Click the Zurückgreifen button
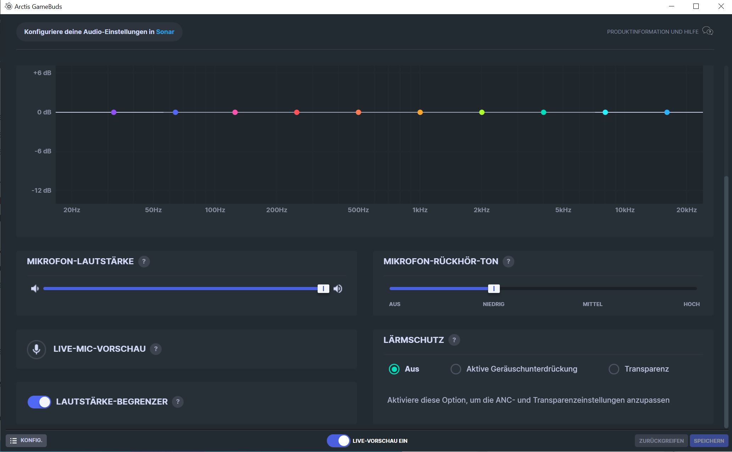The height and width of the screenshot is (452, 732). tap(661, 441)
